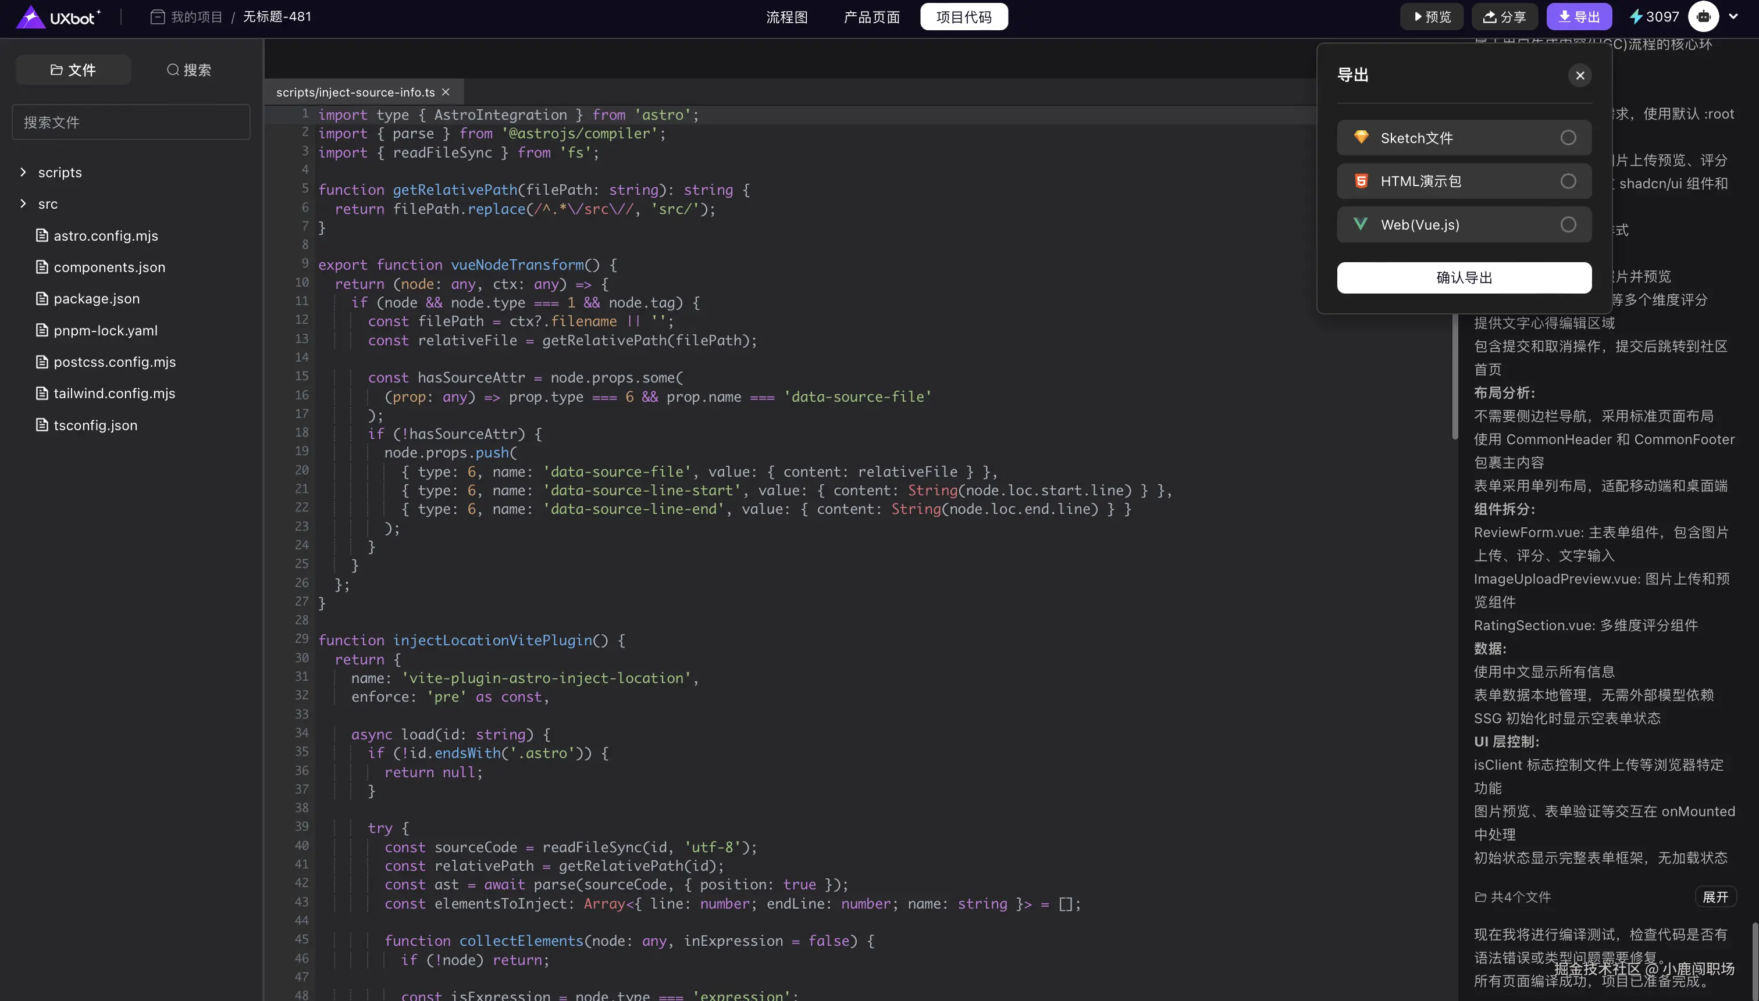Select the Web(Vue.js) radio option
The image size is (1759, 1001).
coord(1568,225)
